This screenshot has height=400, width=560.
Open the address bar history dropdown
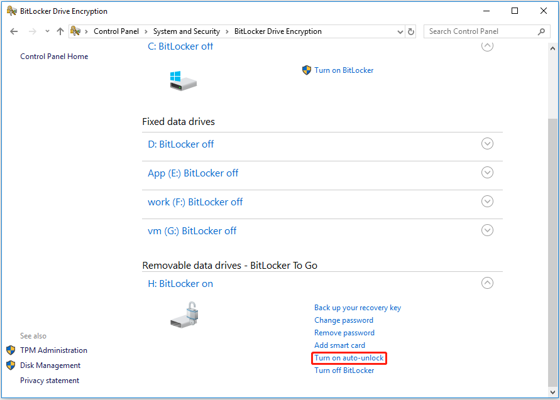pos(400,31)
